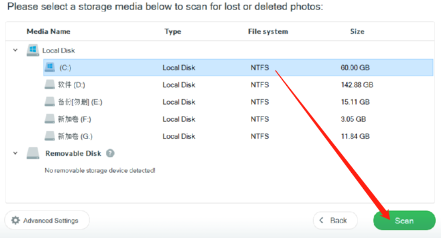Sort by the Media Name column header
This screenshot has height=238, width=441.
click(48, 31)
